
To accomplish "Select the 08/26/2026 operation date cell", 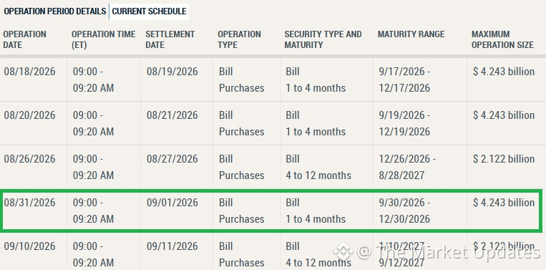I will [29, 159].
